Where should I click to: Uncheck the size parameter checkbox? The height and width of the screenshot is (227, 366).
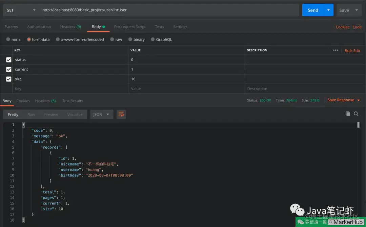[8, 79]
